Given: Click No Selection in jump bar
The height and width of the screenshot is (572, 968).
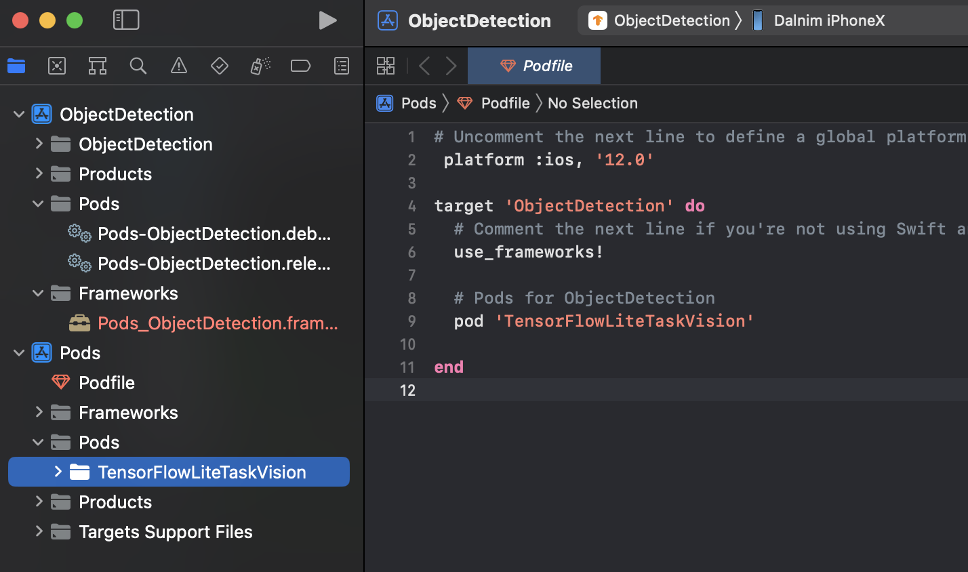Looking at the screenshot, I should click(x=592, y=103).
